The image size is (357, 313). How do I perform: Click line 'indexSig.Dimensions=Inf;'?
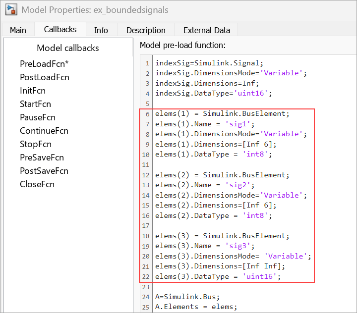pyautogui.click(x=207, y=83)
